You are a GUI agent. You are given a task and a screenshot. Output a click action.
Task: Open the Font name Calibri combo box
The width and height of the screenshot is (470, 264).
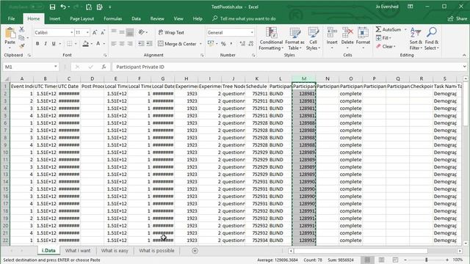click(x=54, y=32)
